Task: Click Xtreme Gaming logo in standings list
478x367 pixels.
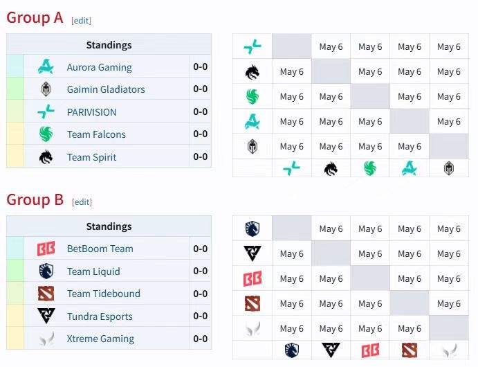Action: 47,339
